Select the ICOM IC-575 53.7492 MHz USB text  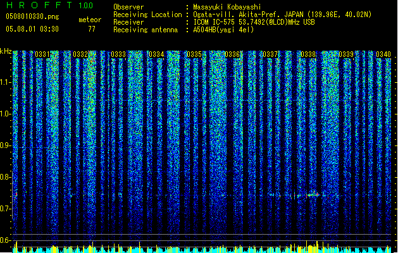pos(254,22)
